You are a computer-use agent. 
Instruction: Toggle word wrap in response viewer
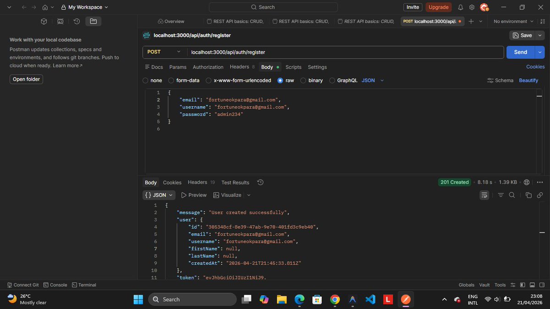[x=484, y=195]
